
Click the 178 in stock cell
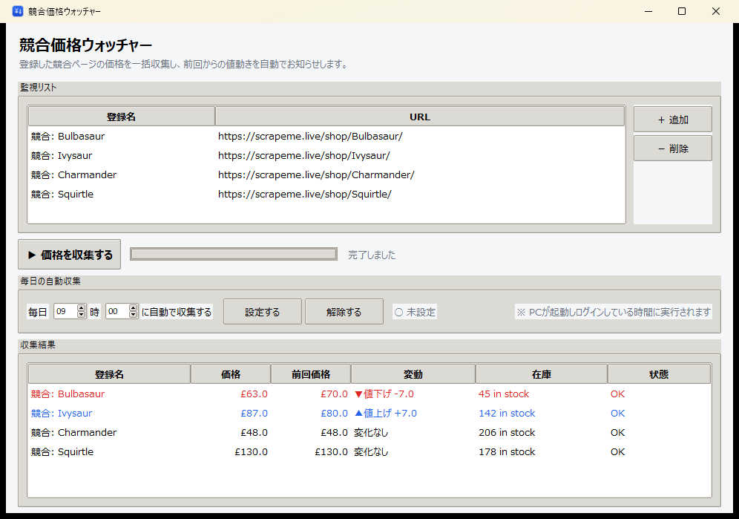[x=507, y=452]
